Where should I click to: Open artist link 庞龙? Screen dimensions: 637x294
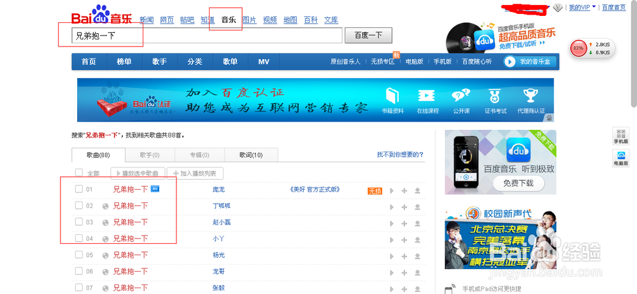[x=218, y=190]
